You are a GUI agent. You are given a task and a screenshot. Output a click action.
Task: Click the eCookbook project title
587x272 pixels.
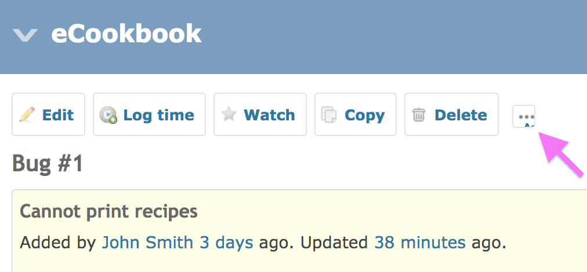(x=126, y=34)
